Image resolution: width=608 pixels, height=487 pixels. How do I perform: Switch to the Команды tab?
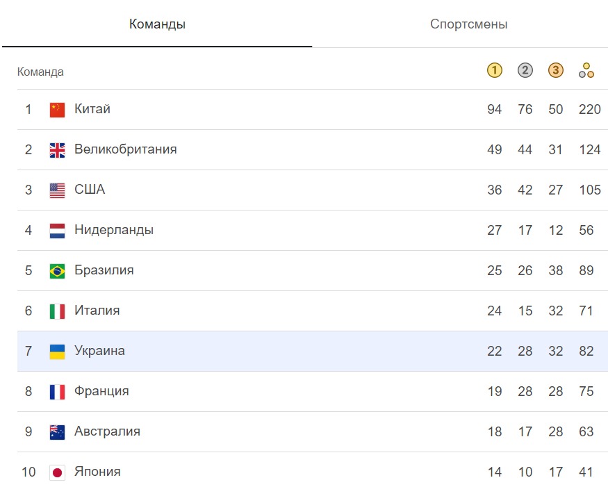pyautogui.click(x=157, y=25)
